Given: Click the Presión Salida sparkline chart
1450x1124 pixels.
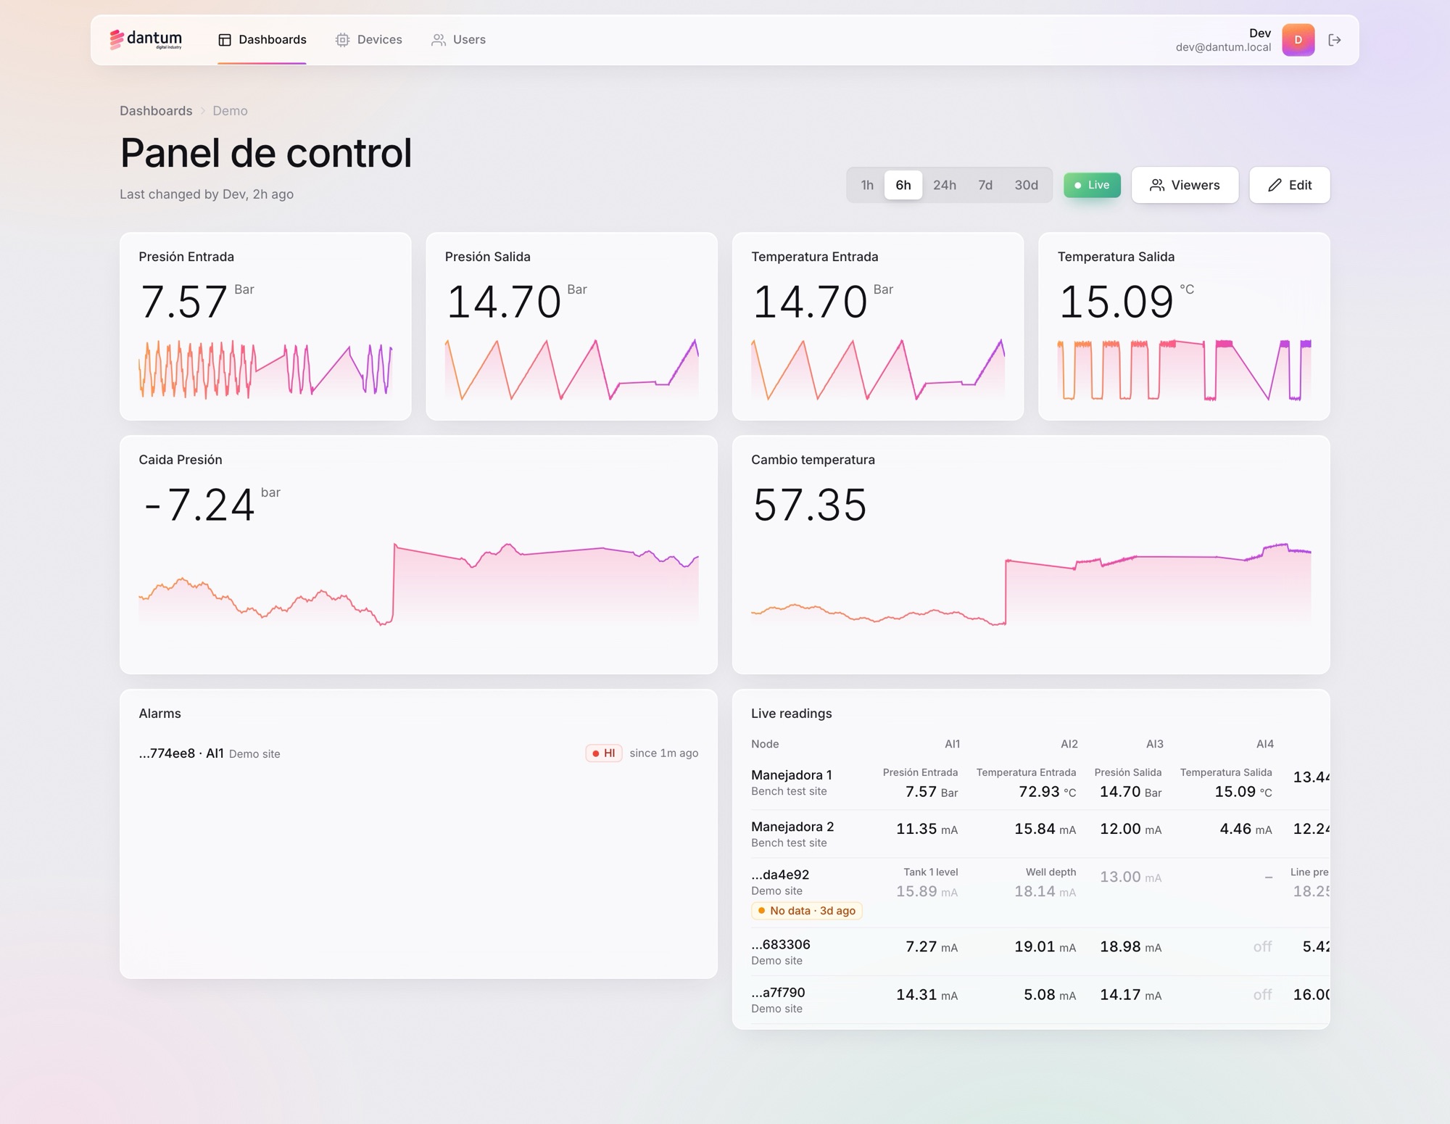Looking at the screenshot, I should [571, 370].
